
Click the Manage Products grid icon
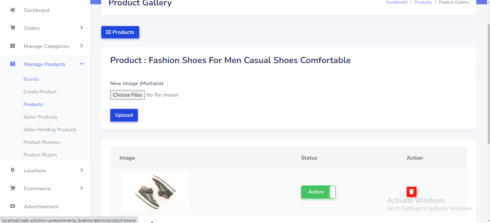(x=13, y=64)
